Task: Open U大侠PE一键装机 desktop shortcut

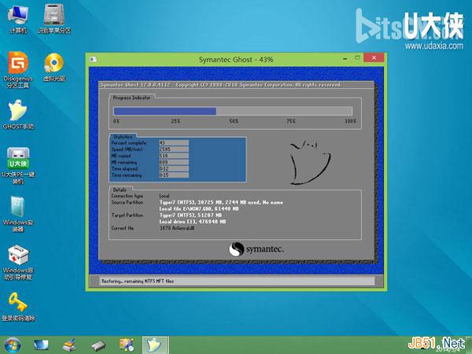Action: [x=18, y=165]
